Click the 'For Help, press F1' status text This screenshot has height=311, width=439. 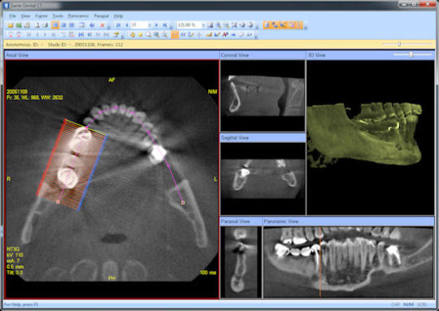(21, 305)
